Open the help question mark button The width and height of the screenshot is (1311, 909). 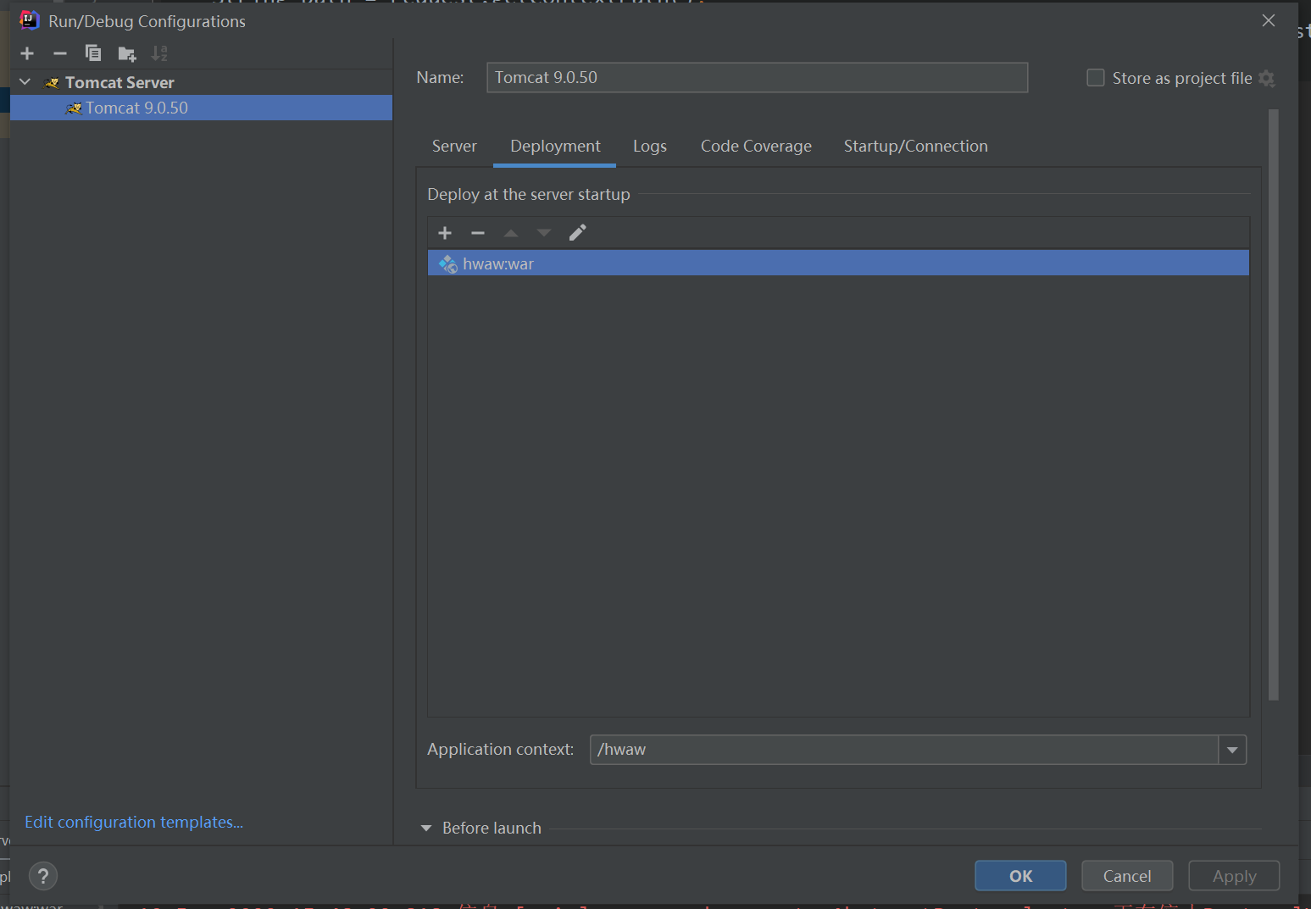pyautogui.click(x=43, y=875)
